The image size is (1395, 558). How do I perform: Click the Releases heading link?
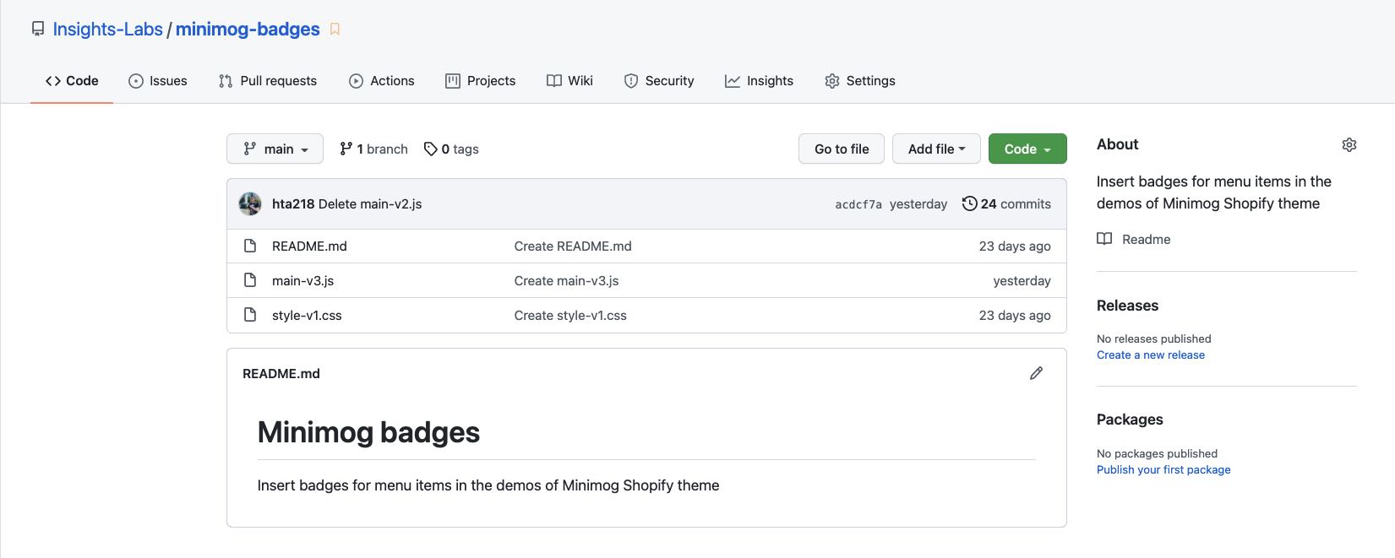click(x=1127, y=306)
